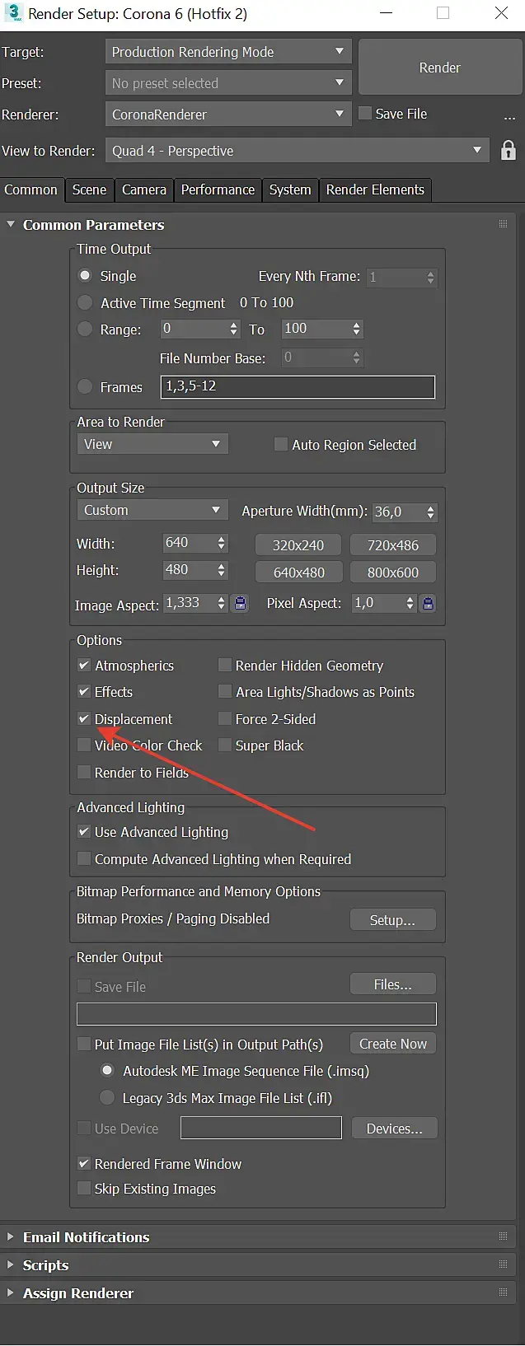Enable Auto Region Selected checkbox
This screenshot has height=1346, width=525.
tap(280, 444)
